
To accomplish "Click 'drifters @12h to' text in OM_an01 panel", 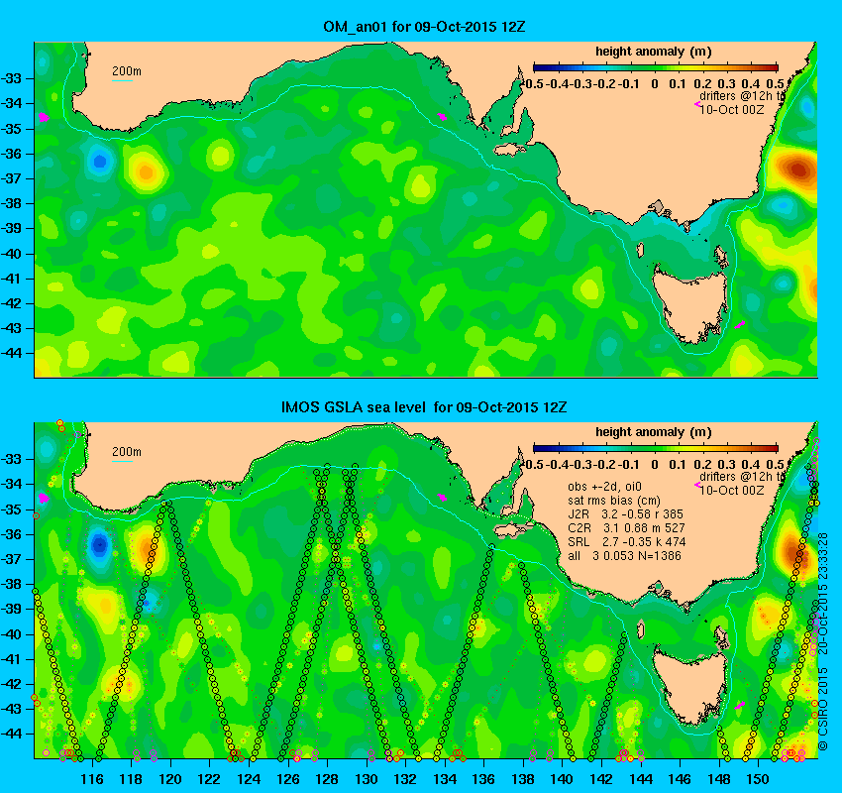I will 742,97.
